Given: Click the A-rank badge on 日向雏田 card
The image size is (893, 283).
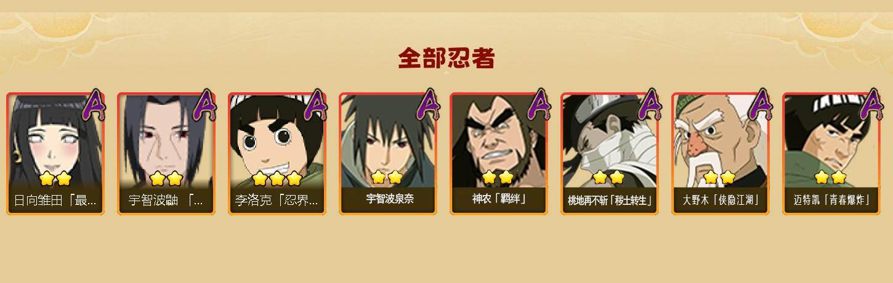Looking at the screenshot, I should click(x=94, y=105).
